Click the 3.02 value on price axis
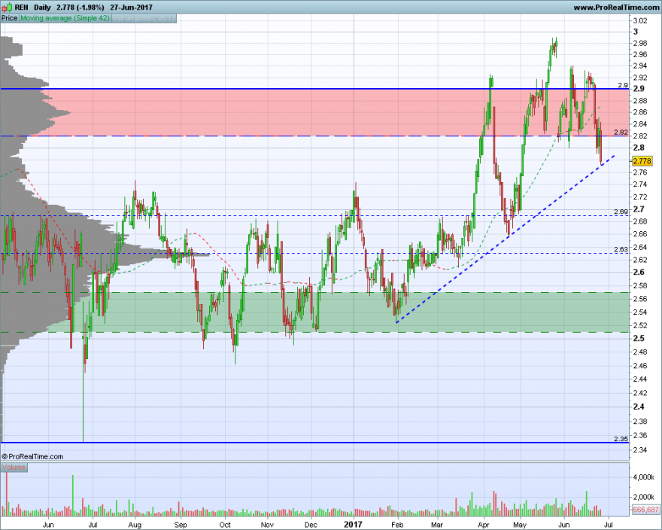Image resolution: width=662 pixels, height=530 pixels. coord(640,21)
